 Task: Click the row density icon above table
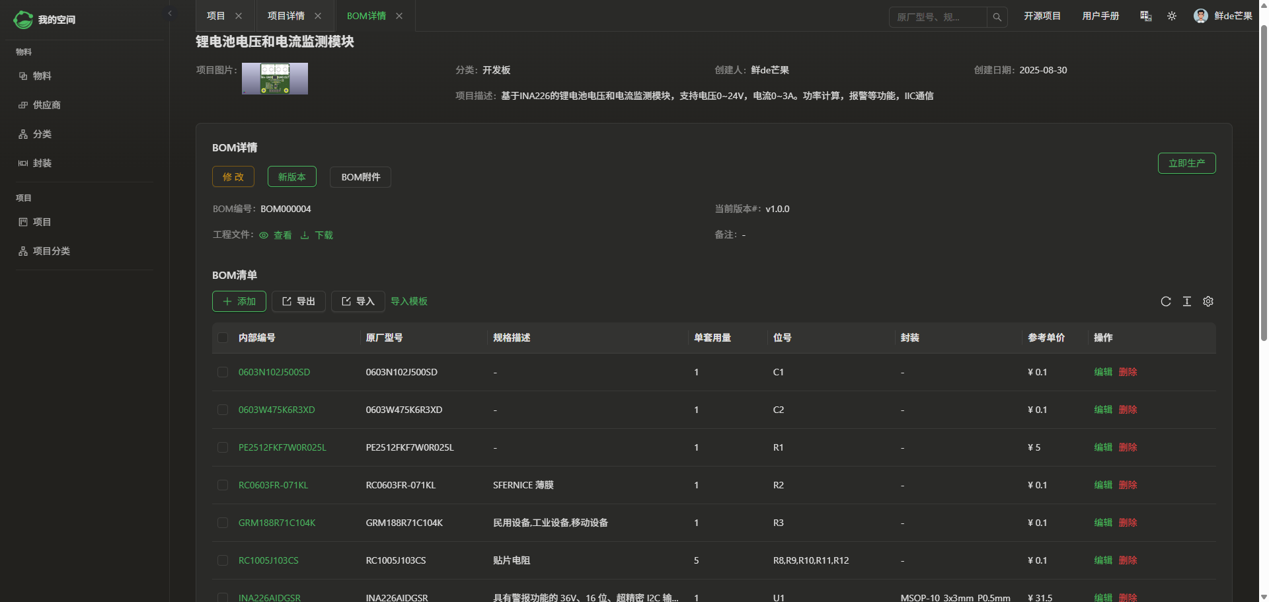click(x=1187, y=301)
